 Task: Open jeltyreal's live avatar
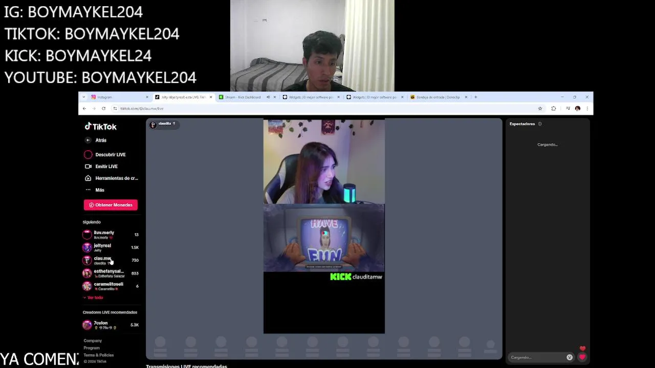pos(87,247)
